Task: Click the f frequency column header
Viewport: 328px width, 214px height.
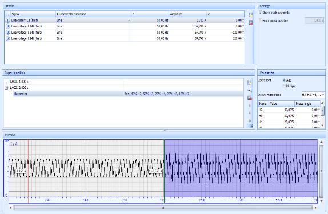Action: click(150, 14)
